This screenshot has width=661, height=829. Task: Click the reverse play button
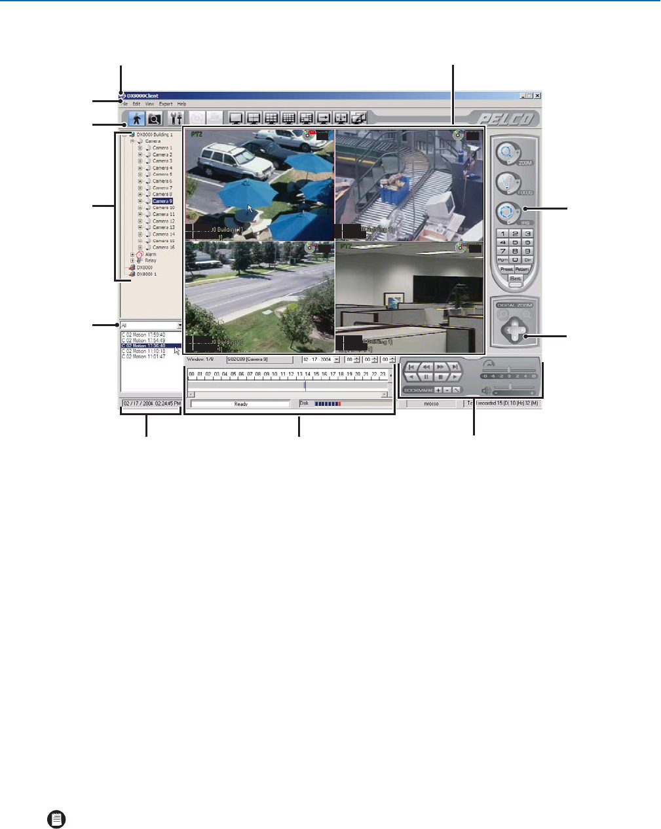click(411, 377)
